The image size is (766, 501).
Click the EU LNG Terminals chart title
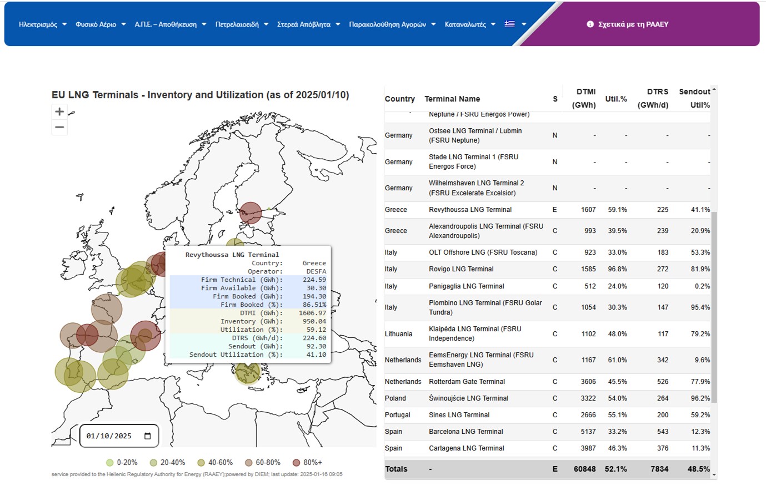(201, 95)
